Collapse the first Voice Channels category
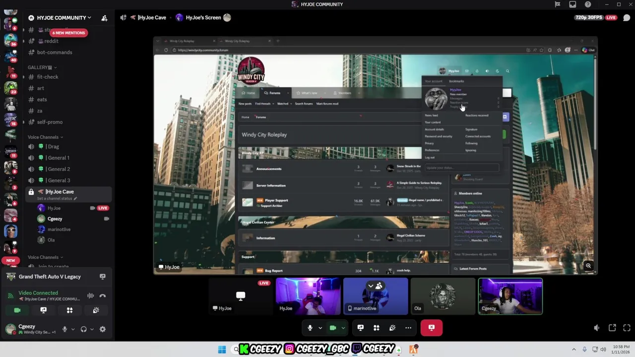635x357 pixels. click(x=46, y=137)
